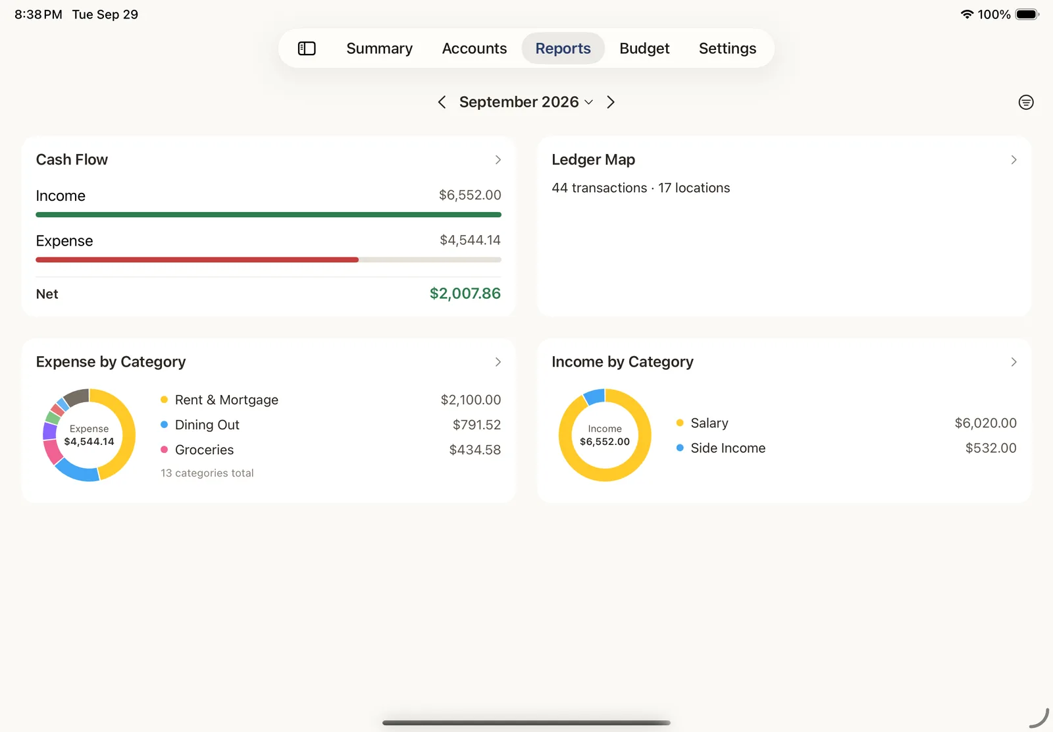Click the Income donut chart
The image size is (1053, 732).
(605, 435)
